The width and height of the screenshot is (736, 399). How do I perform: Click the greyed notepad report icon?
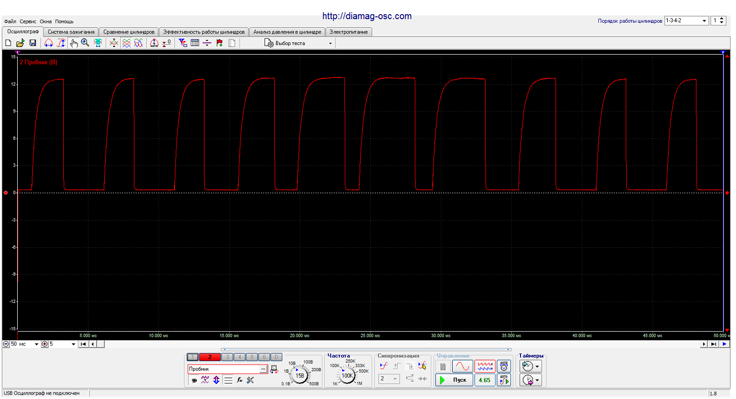click(x=232, y=43)
